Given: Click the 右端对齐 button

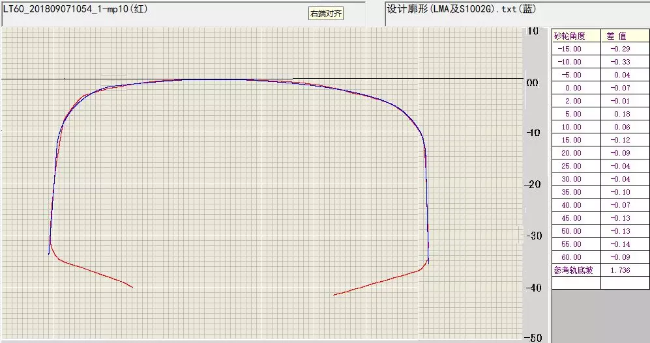Looking at the screenshot, I should pos(325,13).
